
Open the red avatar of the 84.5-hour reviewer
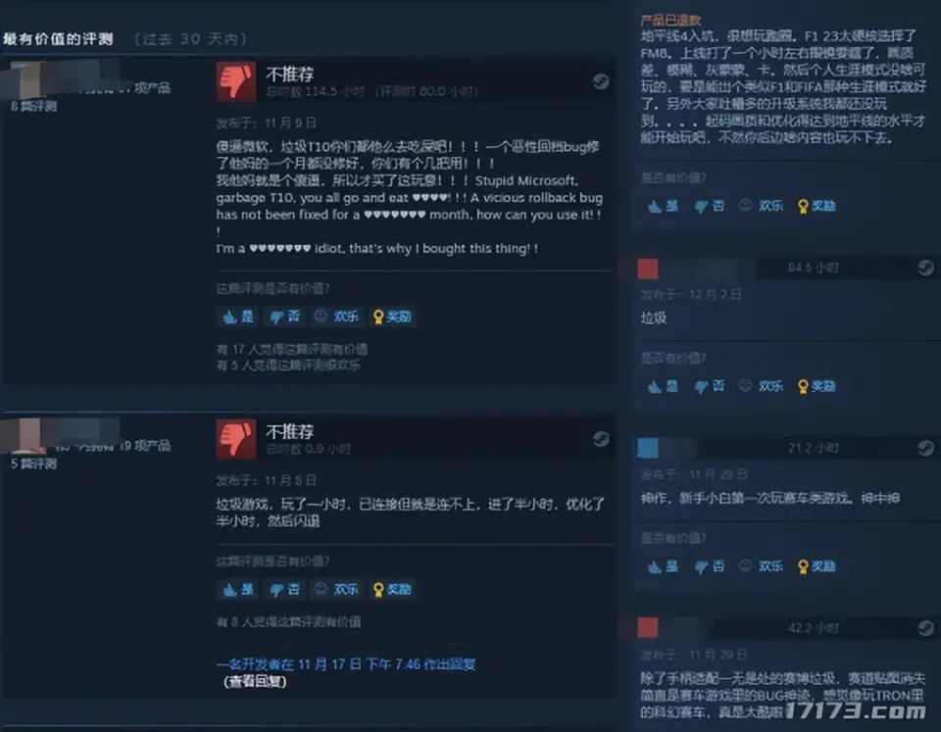(x=648, y=268)
